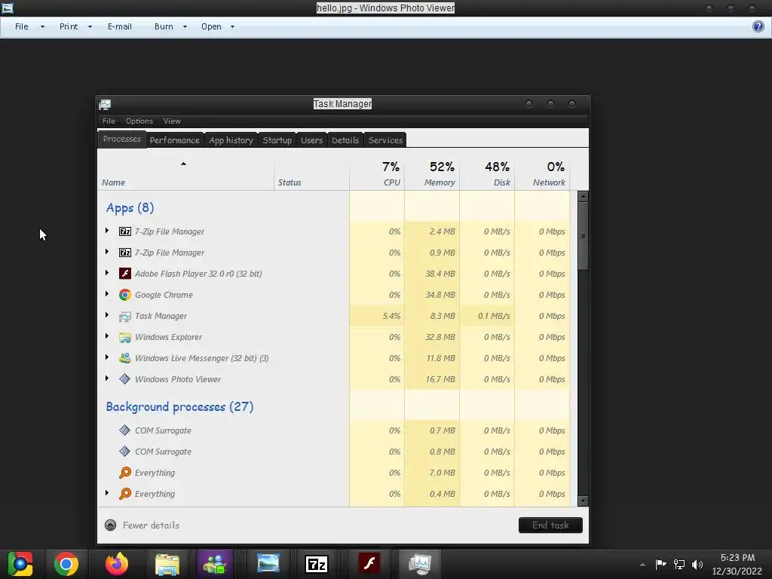Expand the Windows Photo Viewer process row
772x579 pixels.
coord(107,378)
